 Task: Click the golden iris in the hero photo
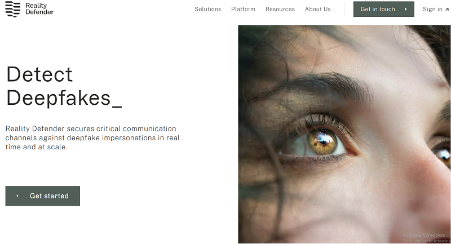pyautogui.click(x=322, y=141)
